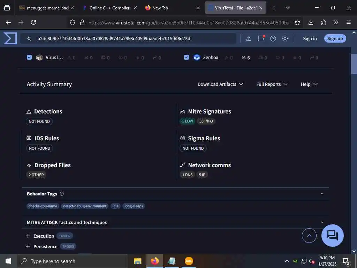Open the VirusTotal sigma logo home
This screenshot has width=357, height=268.
coord(10,38)
